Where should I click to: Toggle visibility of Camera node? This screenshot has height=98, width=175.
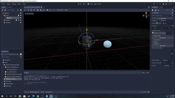click(x=21, y=23)
